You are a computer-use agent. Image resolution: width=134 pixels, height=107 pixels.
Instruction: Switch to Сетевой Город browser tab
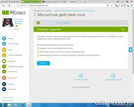click(10, 2)
